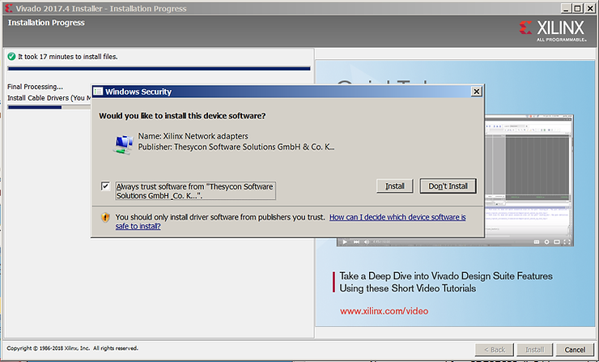Minimize the Vivado installer window
This screenshot has width=599, height=362.
point(566,8)
